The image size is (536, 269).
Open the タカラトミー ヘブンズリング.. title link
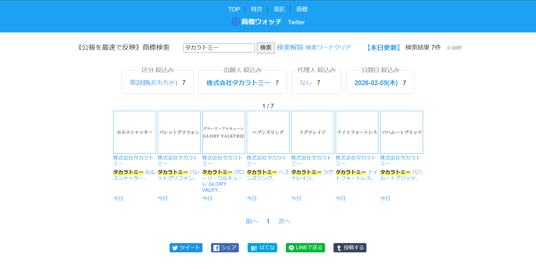pyautogui.click(x=268, y=175)
